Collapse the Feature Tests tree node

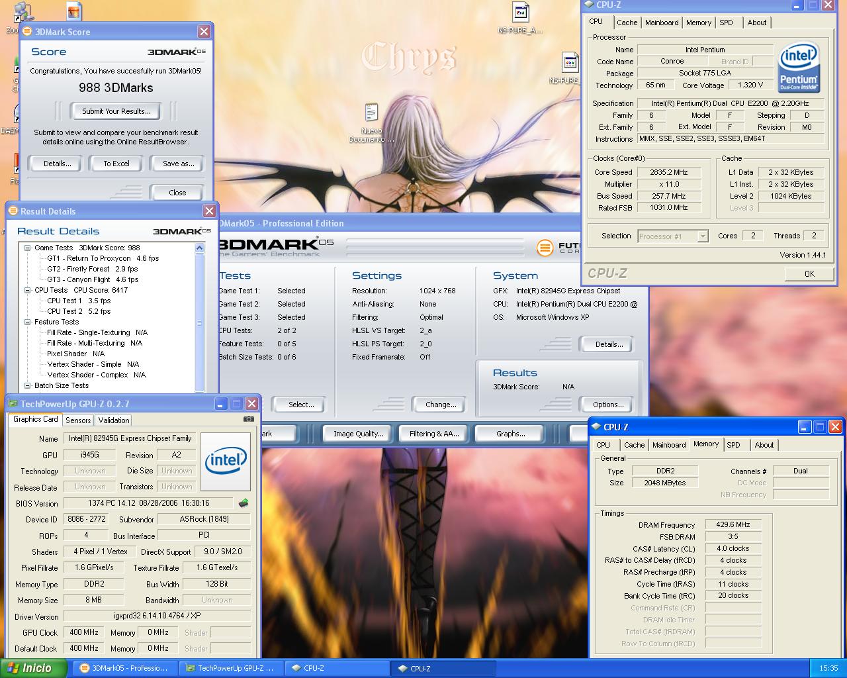click(28, 322)
